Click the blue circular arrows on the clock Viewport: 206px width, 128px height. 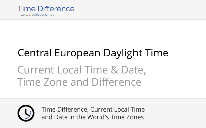pyautogui.click(x=30, y=113)
